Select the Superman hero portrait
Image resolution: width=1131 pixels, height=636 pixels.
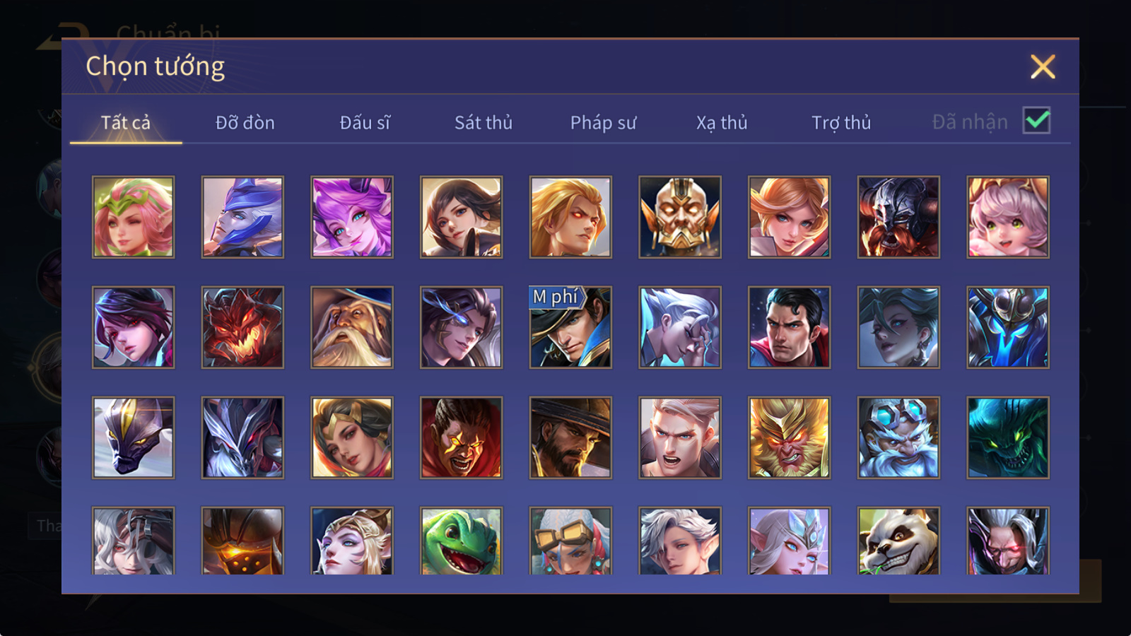(x=789, y=327)
